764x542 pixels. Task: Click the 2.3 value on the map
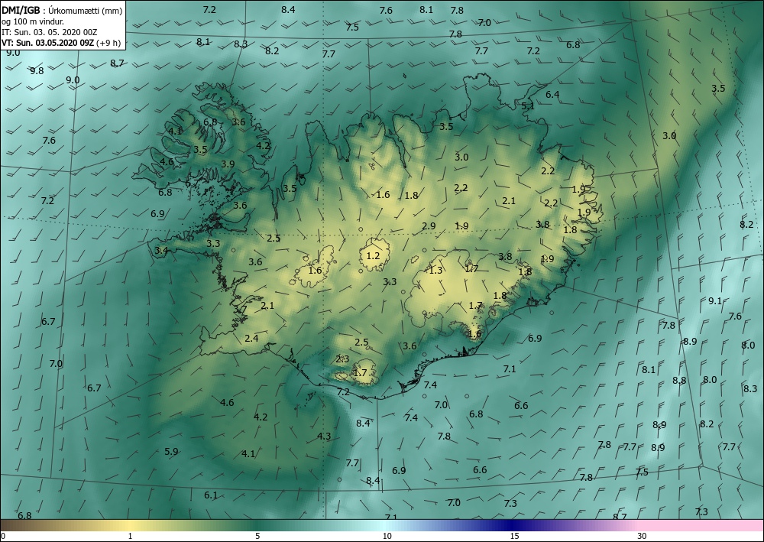pos(342,359)
